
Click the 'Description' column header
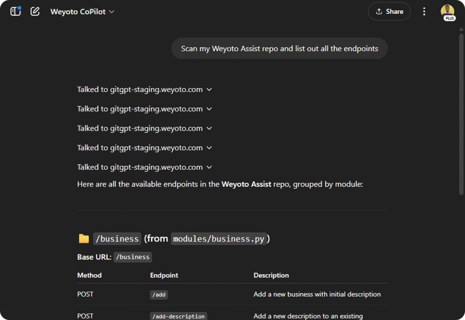[271, 275]
